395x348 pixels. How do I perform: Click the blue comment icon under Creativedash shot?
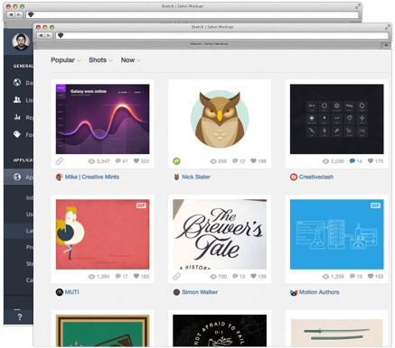[352, 161]
